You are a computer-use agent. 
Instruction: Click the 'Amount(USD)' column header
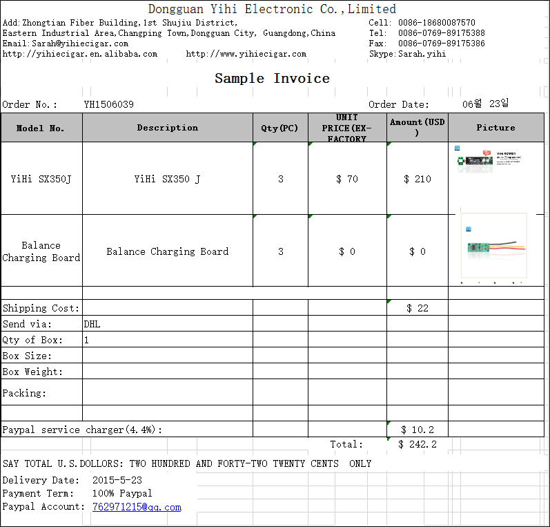[418, 128]
